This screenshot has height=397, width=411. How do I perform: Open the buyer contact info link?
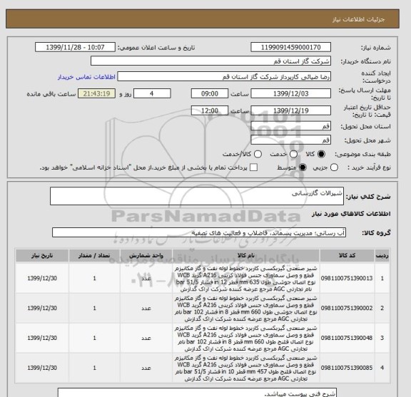tap(86, 77)
